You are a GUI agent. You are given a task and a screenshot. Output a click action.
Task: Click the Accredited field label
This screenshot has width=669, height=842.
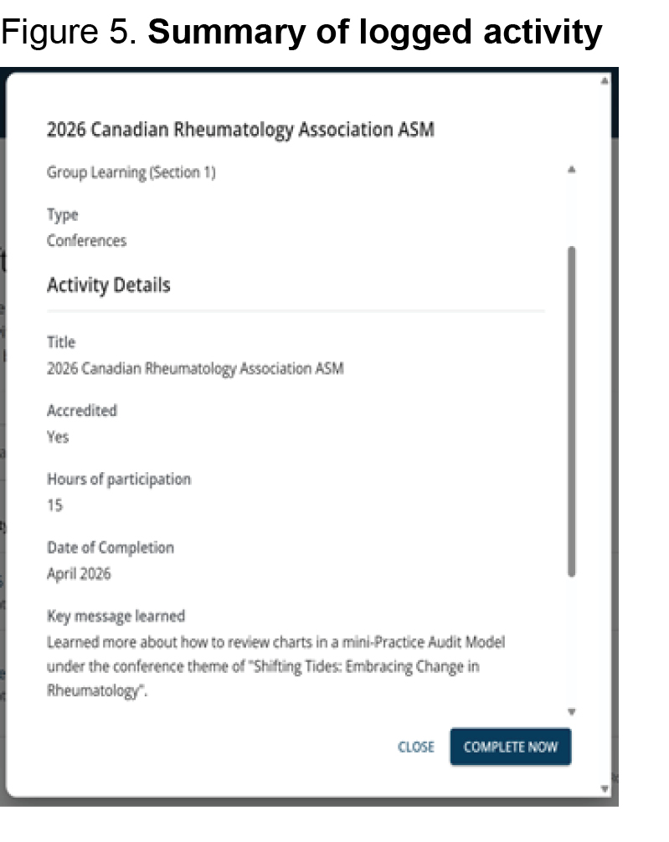[x=82, y=410]
